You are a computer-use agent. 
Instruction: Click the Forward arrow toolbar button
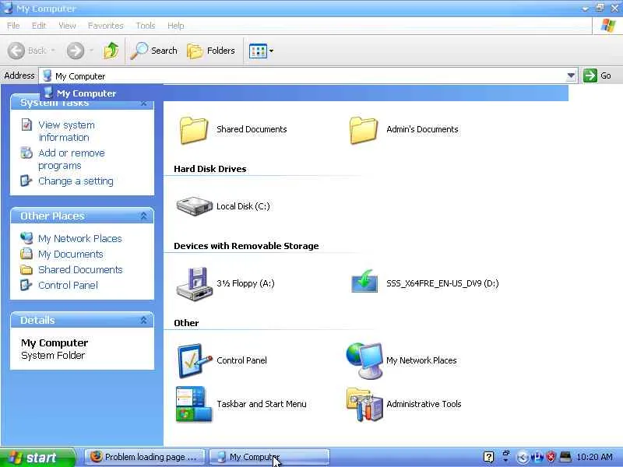[75, 51]
